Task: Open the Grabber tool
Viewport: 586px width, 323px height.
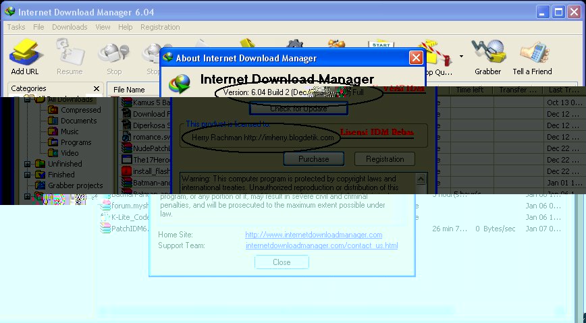Action: [487, 57]
